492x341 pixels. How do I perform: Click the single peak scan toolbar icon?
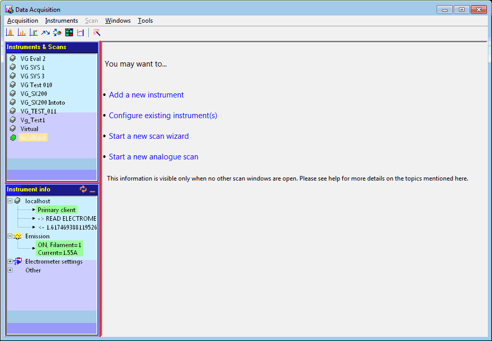9,33
